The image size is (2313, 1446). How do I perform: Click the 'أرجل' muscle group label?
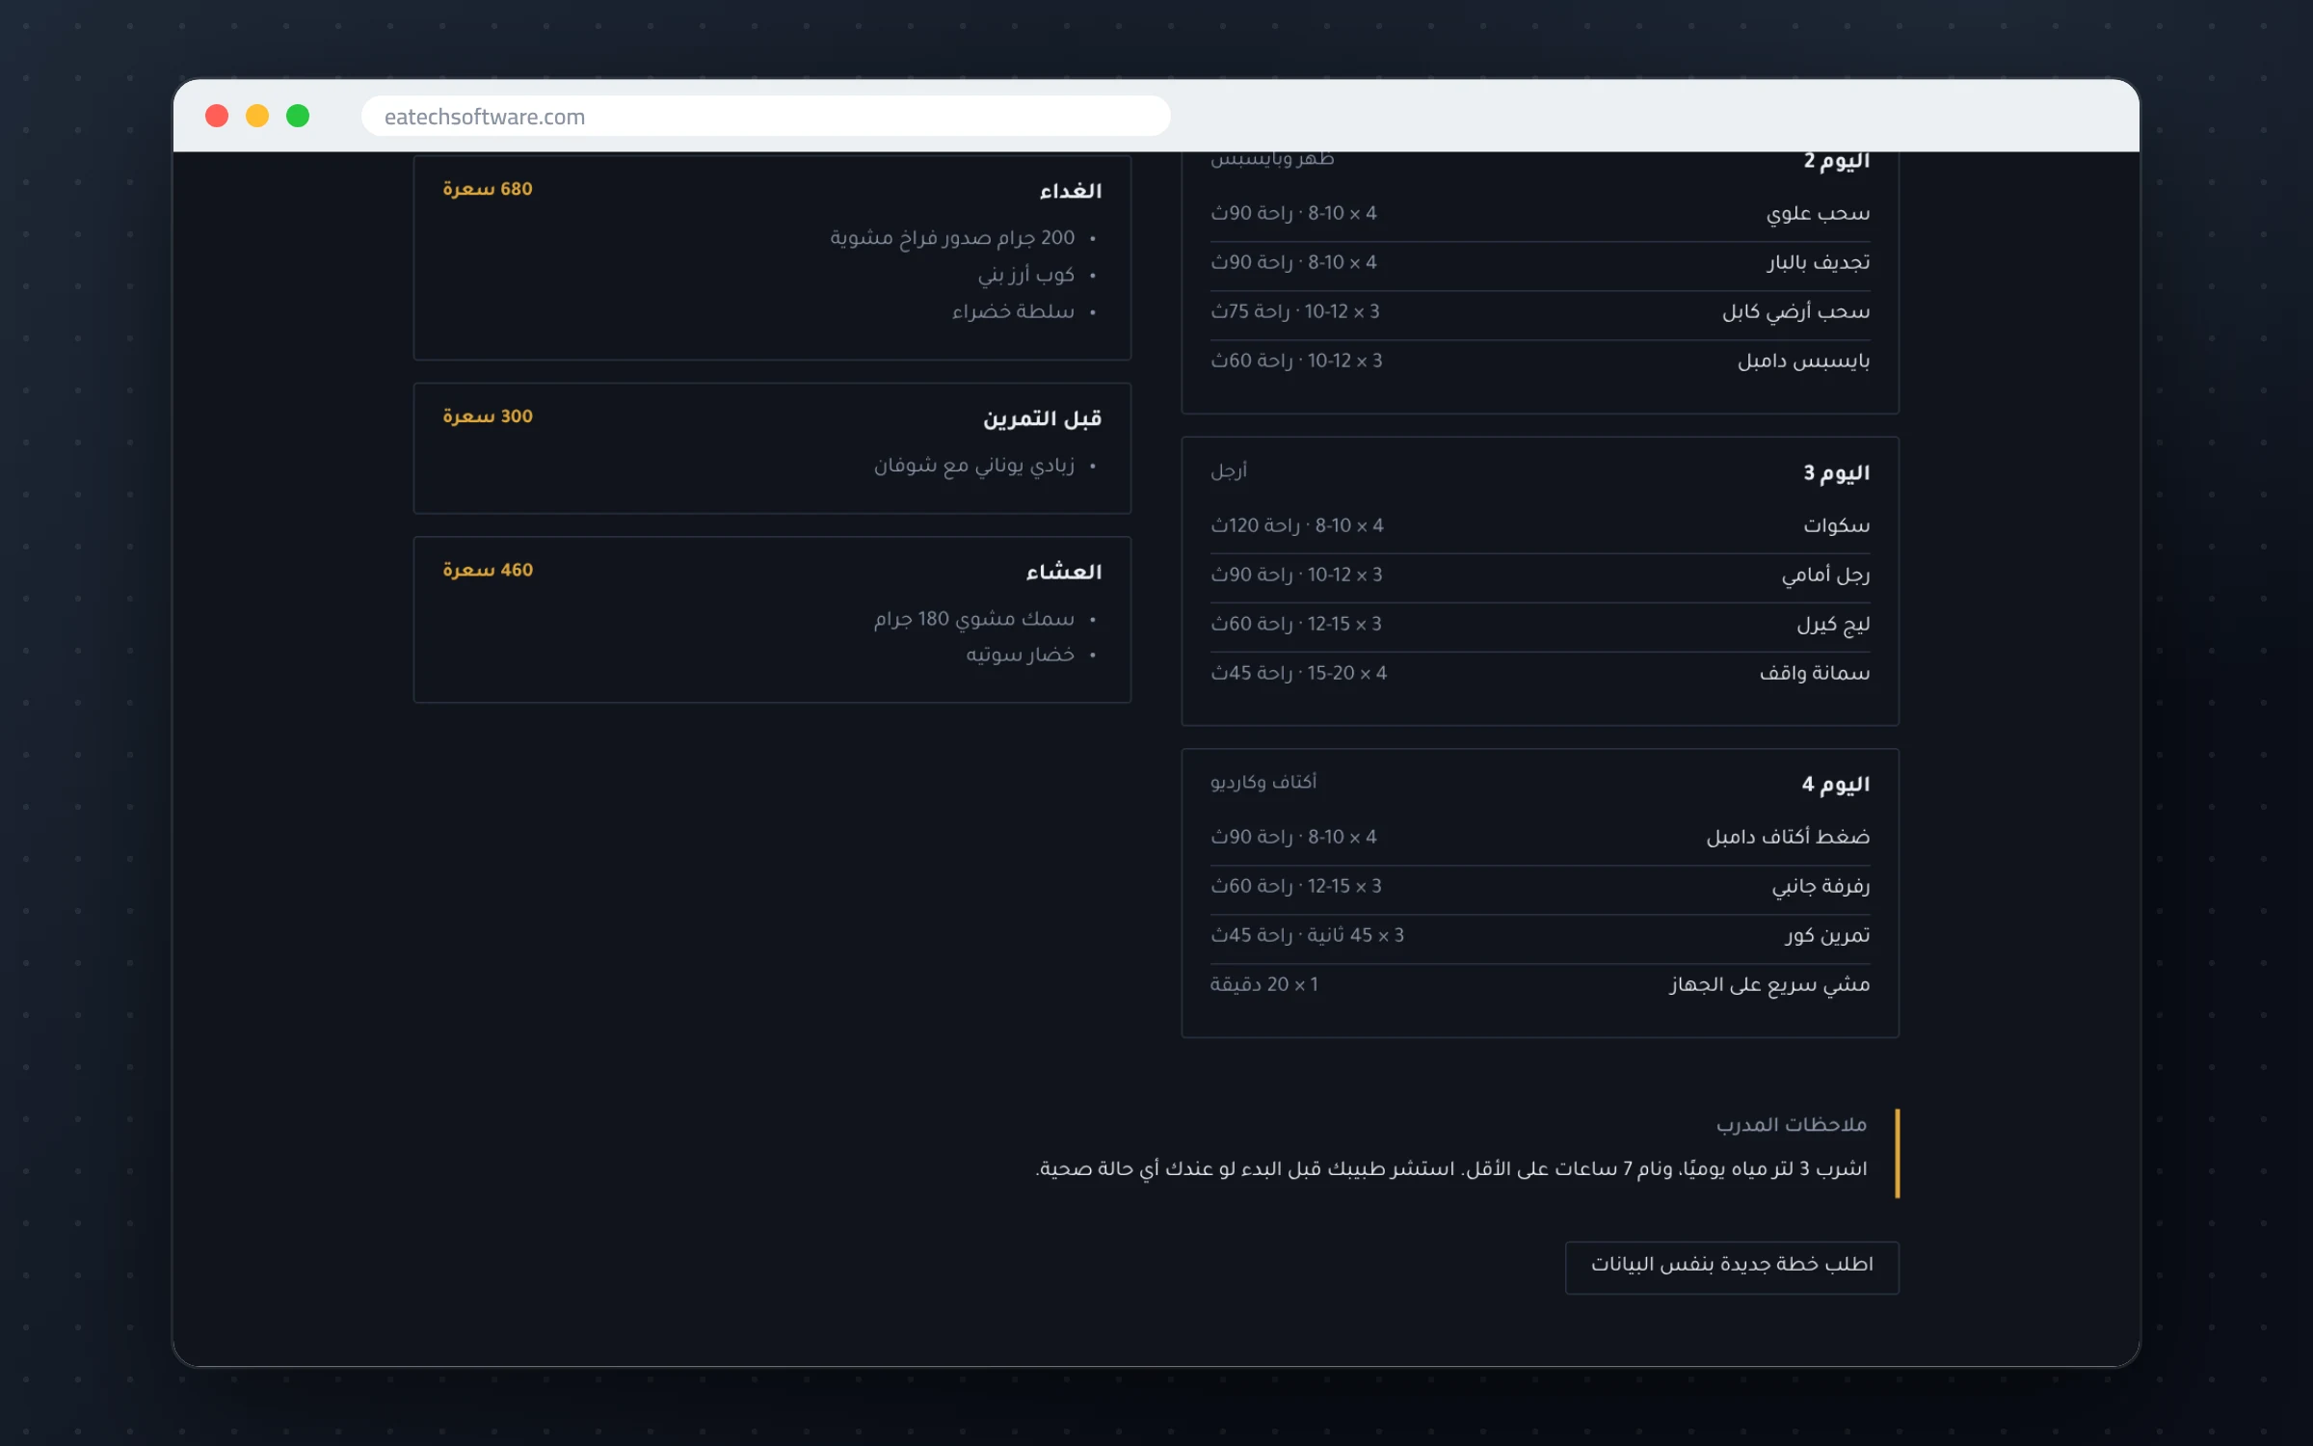coord(1229,470)
